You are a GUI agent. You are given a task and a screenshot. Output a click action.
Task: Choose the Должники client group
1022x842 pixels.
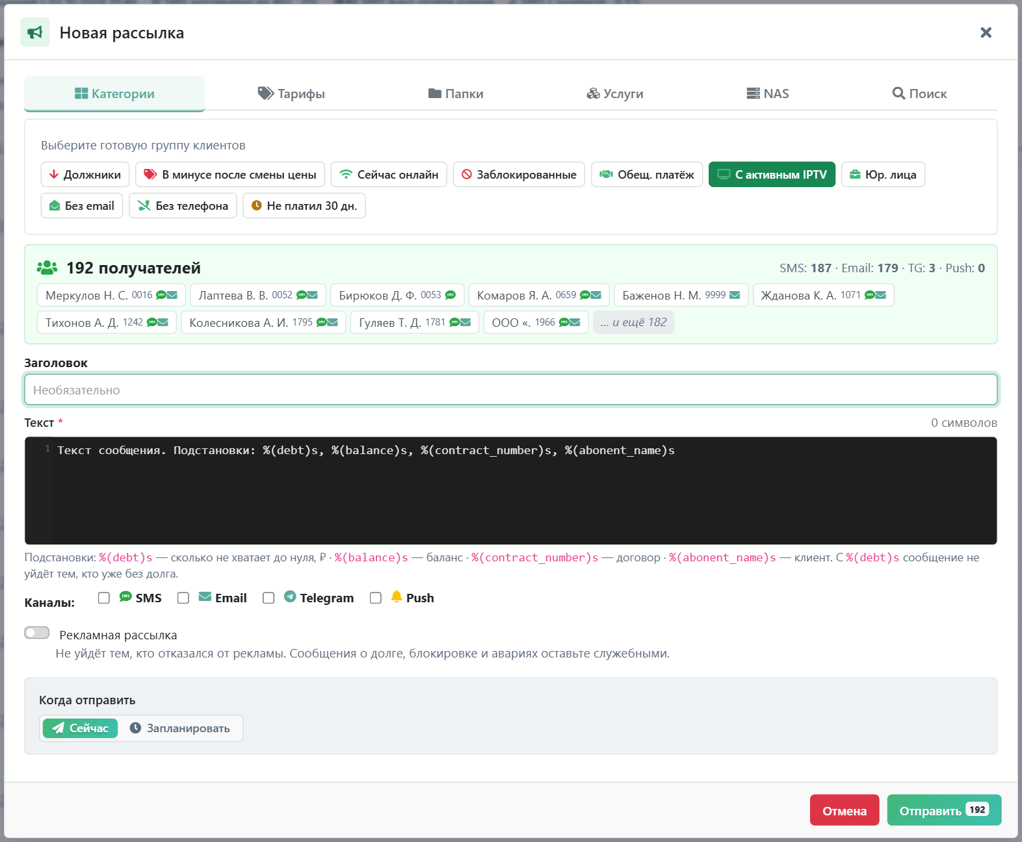point(85,174)
